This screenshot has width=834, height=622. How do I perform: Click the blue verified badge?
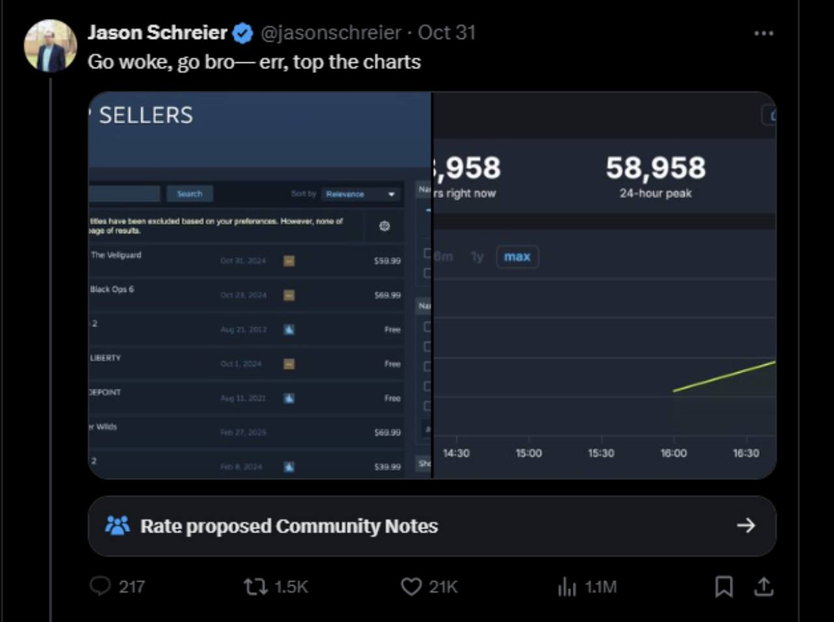tap(243, 33)
